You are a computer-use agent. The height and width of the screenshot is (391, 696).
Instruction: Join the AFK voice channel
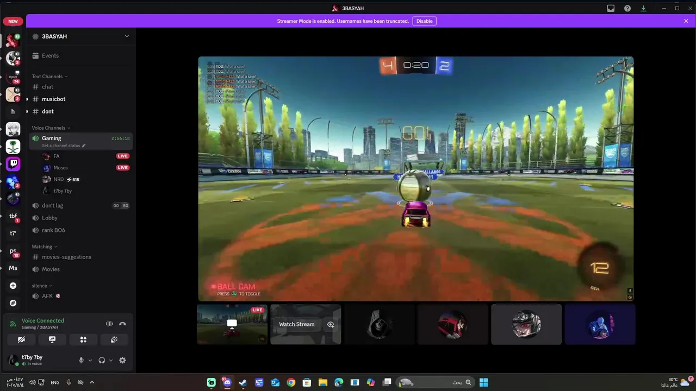click(x=80, y=297)
